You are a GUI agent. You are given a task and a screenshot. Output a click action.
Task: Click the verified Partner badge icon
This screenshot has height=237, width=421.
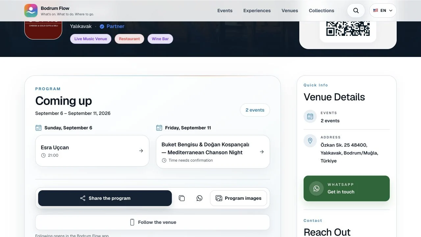102,26
